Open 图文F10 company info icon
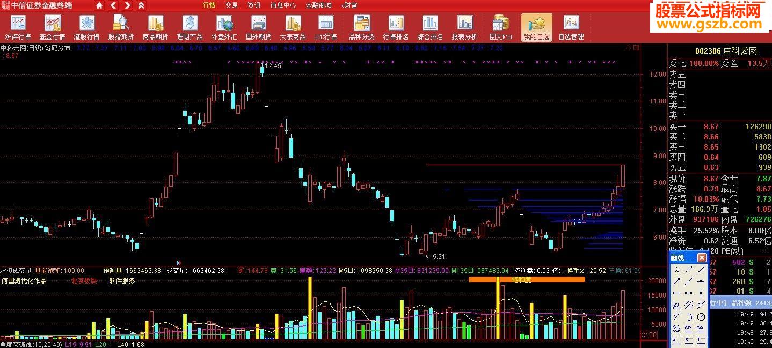The width and height of the screenshot is (772, 348). [501, 27]
